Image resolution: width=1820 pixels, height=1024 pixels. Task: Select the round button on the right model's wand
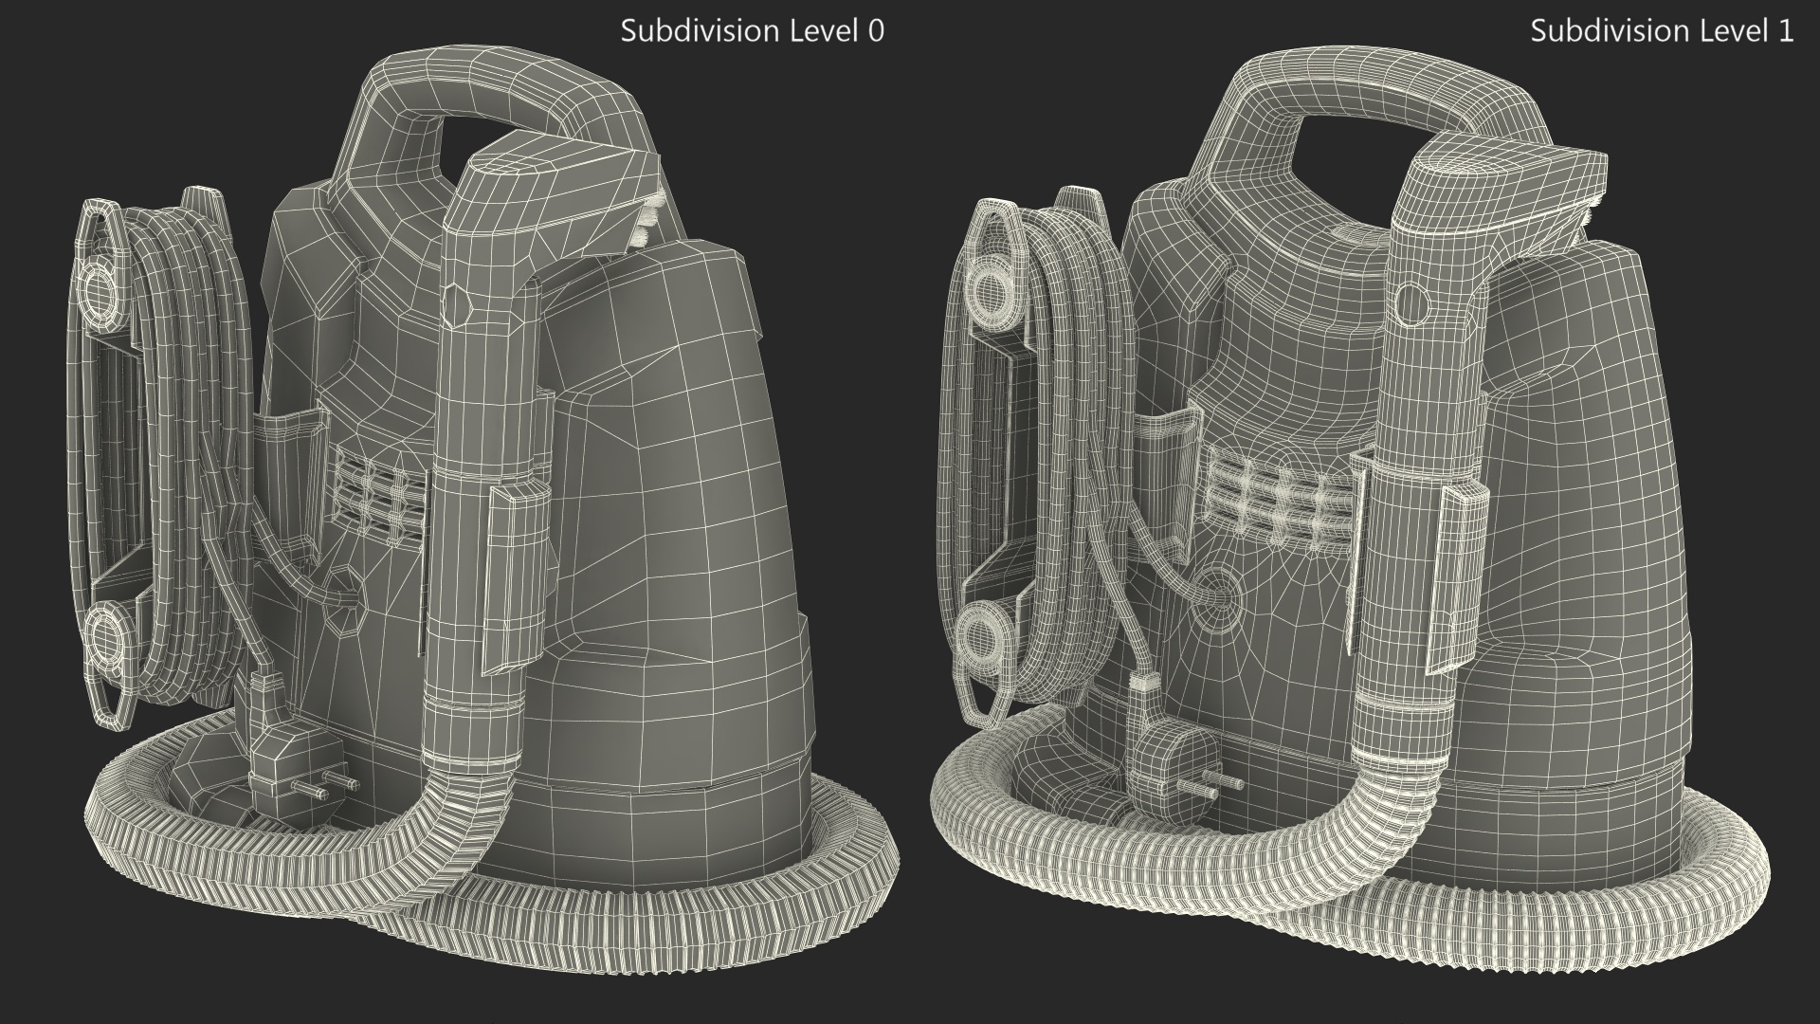[x=1413, y=303]
